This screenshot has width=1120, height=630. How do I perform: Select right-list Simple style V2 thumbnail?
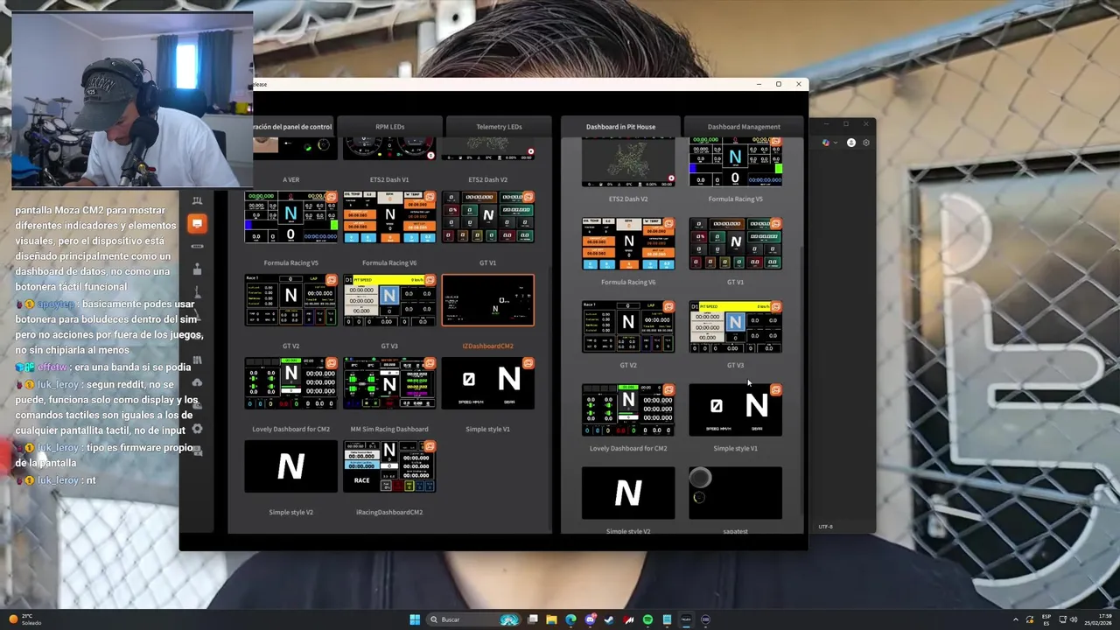(628, 493)
